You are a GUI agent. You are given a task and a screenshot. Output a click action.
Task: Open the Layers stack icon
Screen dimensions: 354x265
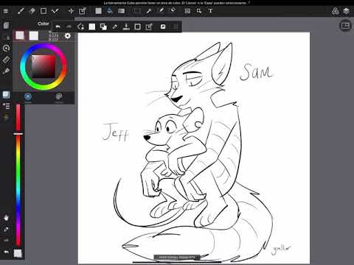tap(346, 11)
